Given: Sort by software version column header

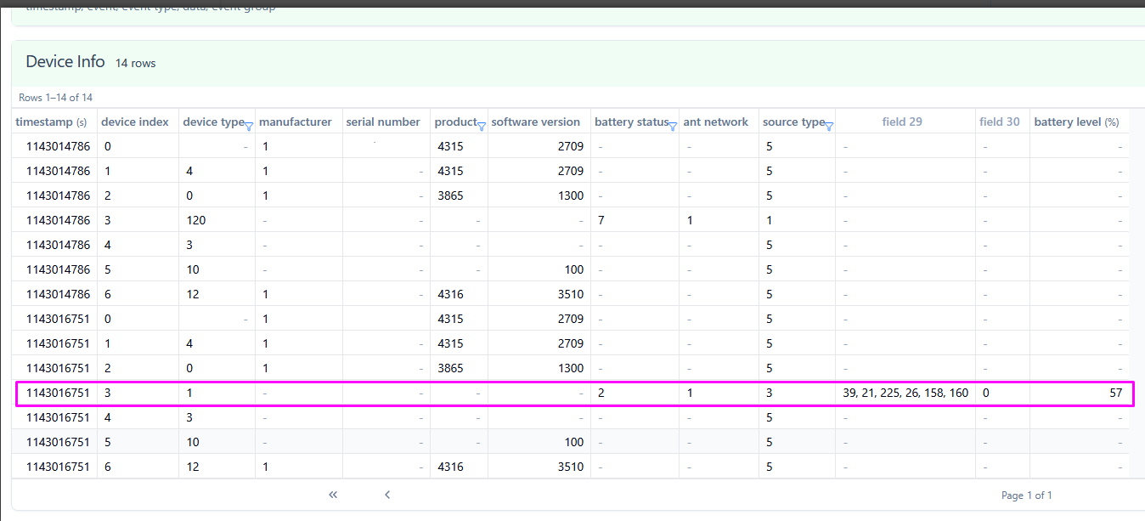Looking at the screenshot, I should [536, 122].
